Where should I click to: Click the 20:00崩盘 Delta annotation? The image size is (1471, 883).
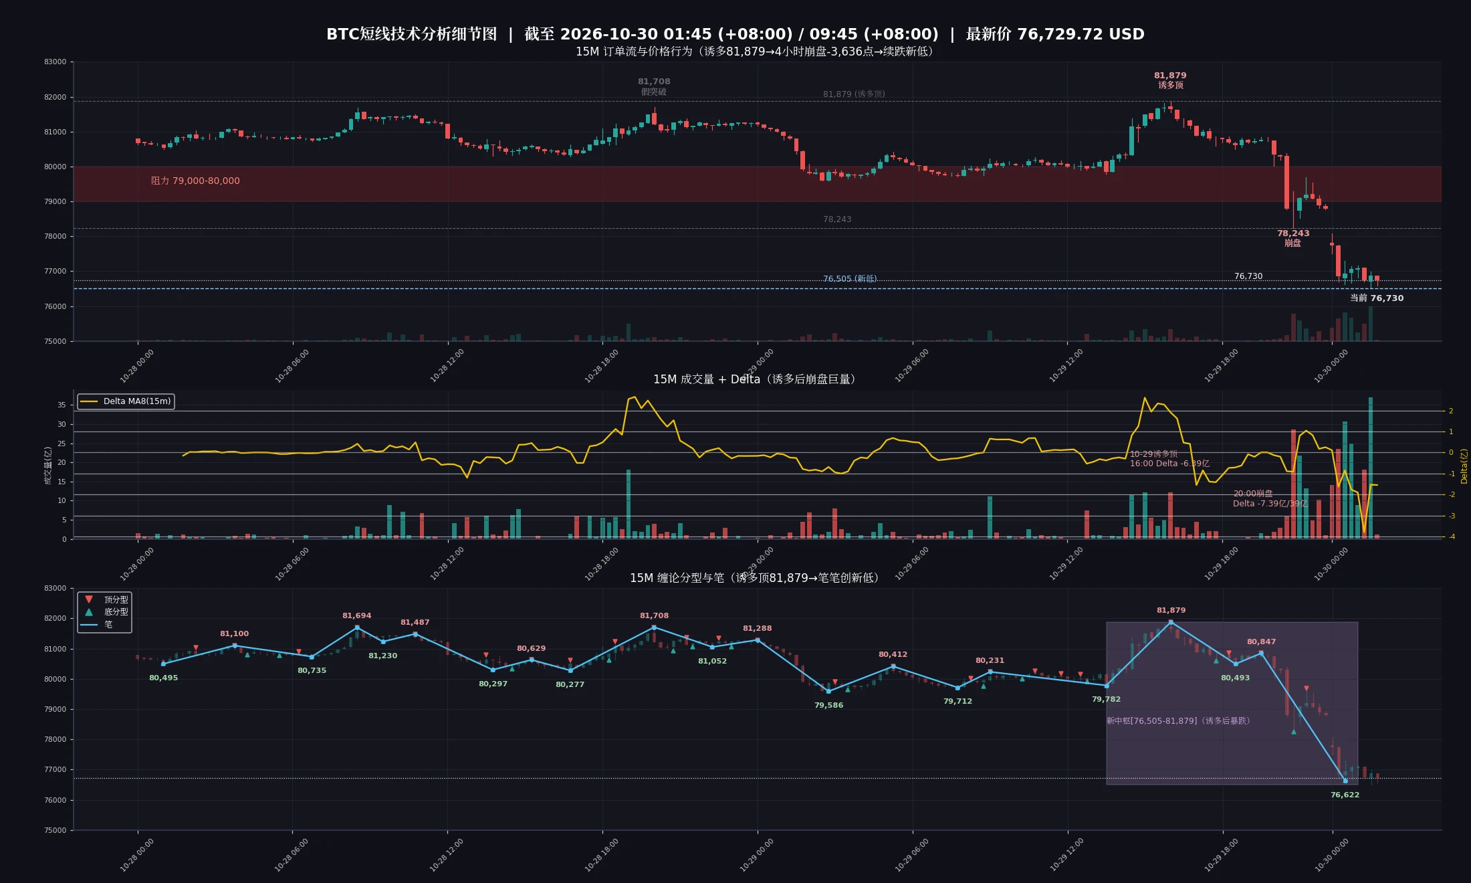(1270, 498)
